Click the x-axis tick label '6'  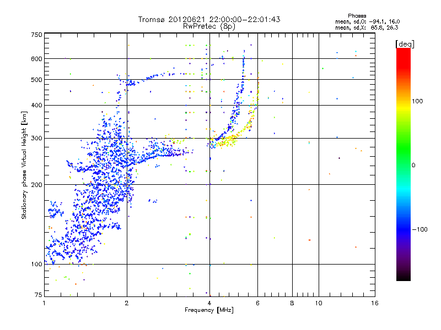pyautogui.click(x=257, y=303)
